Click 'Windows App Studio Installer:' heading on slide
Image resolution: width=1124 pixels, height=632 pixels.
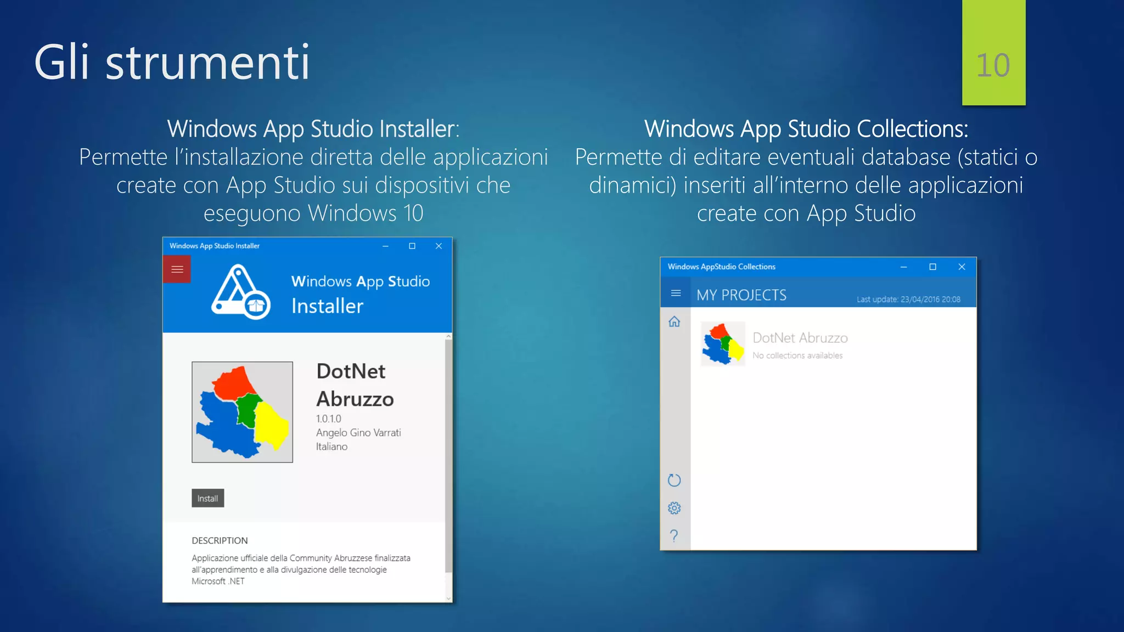313,129
